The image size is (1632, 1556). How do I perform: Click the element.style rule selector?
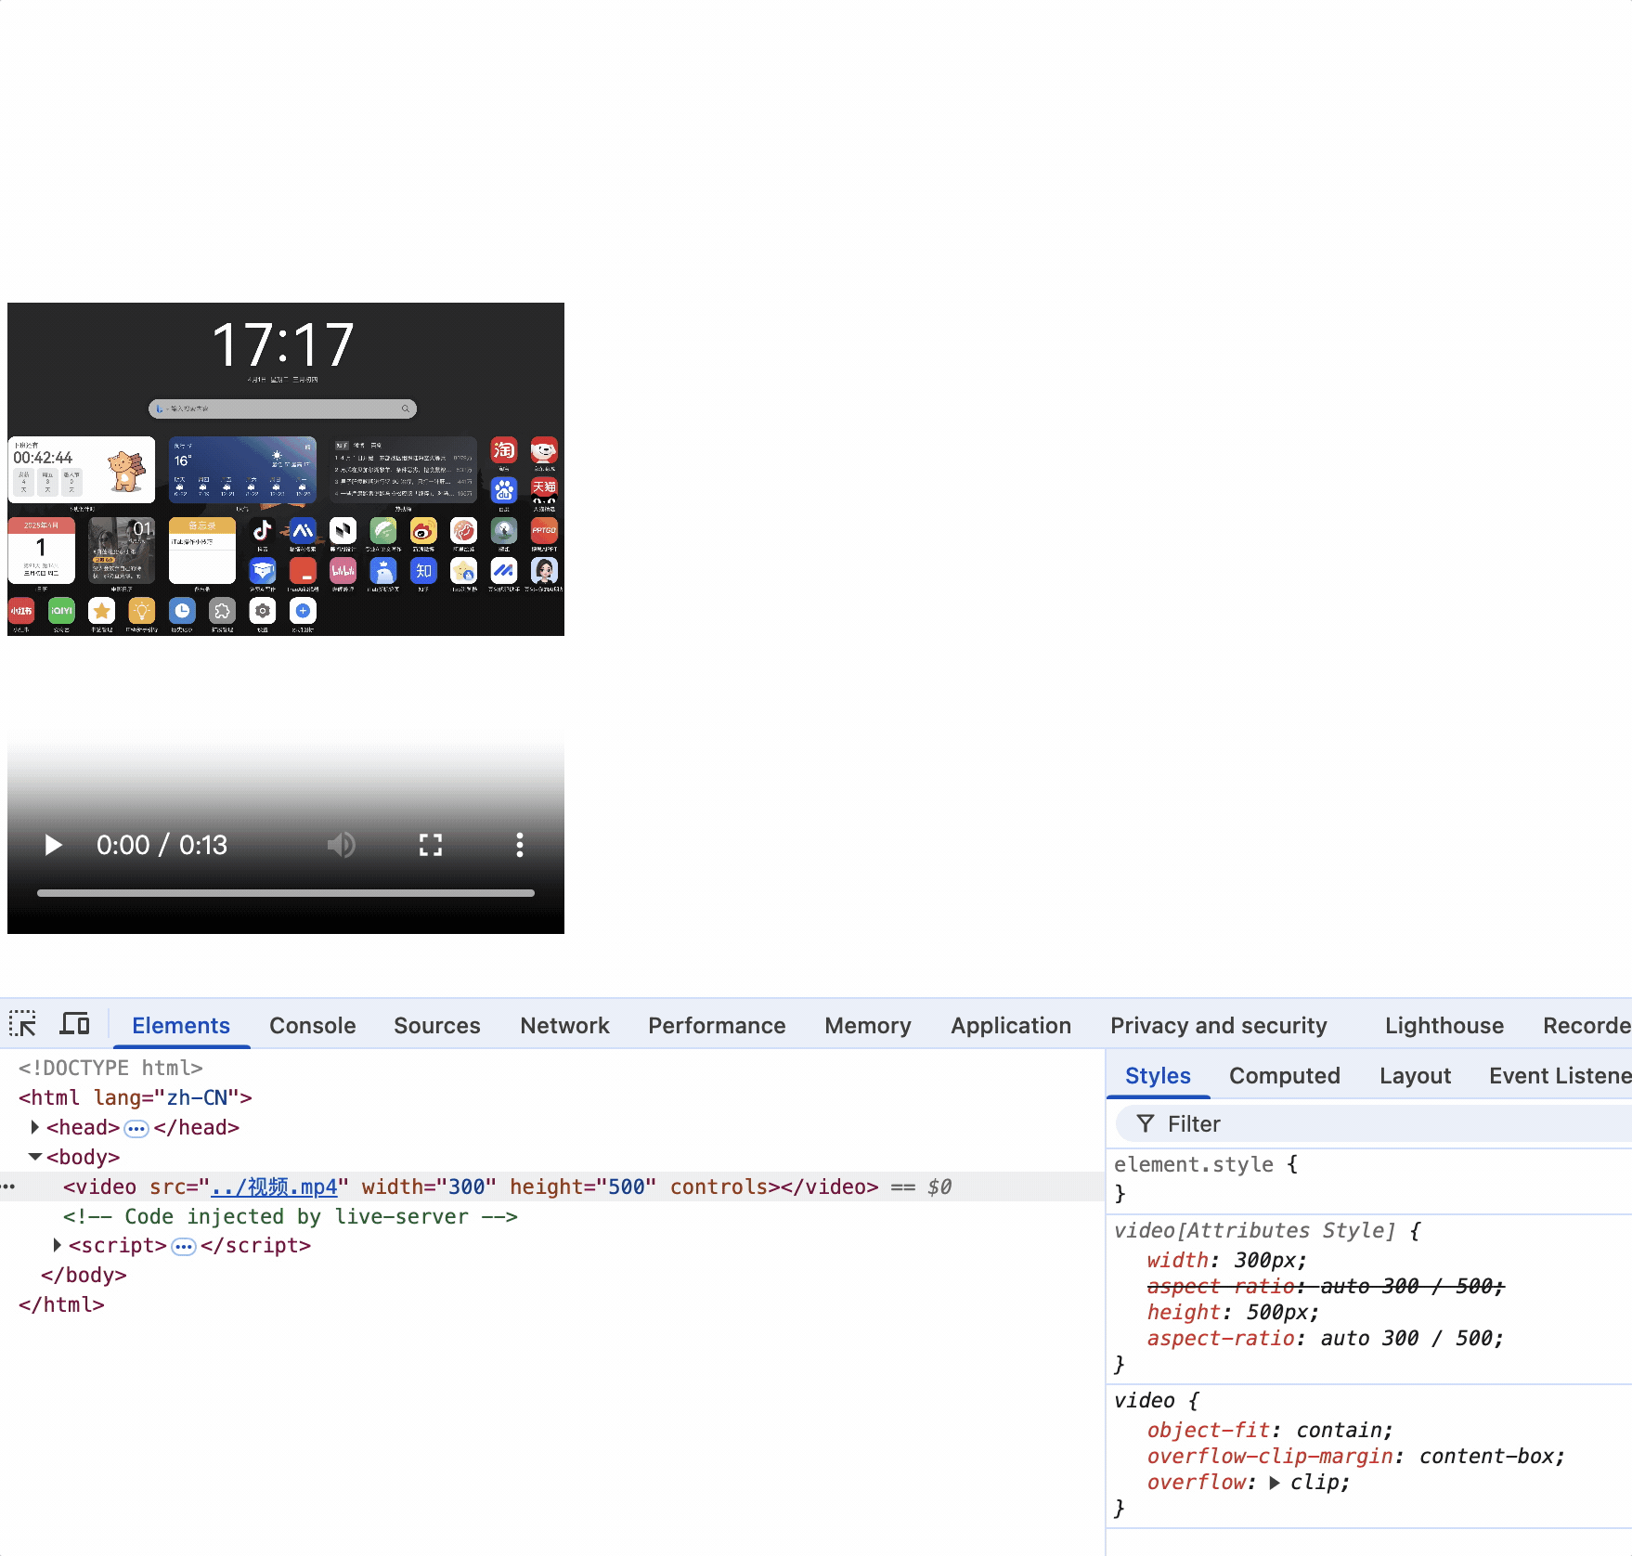click(x=1194, y=1164)
